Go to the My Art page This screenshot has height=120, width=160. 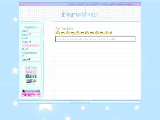(x=25, y=34)
